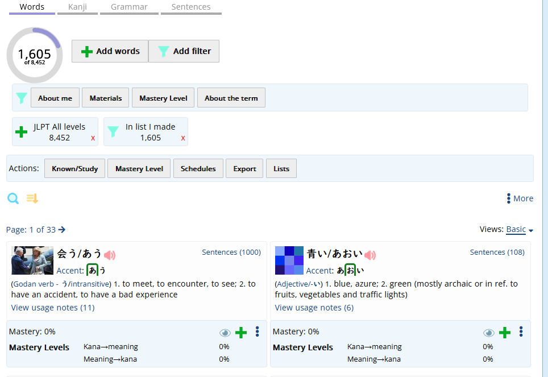Open the three-dot menu on 会う card
The image size is (548, 377).
click(257, 332)
